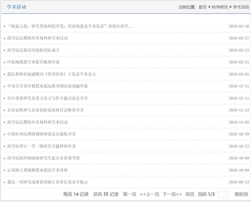Click the date 2019-03-27
This screenshot has height=202, width=251.
point(239,38)
